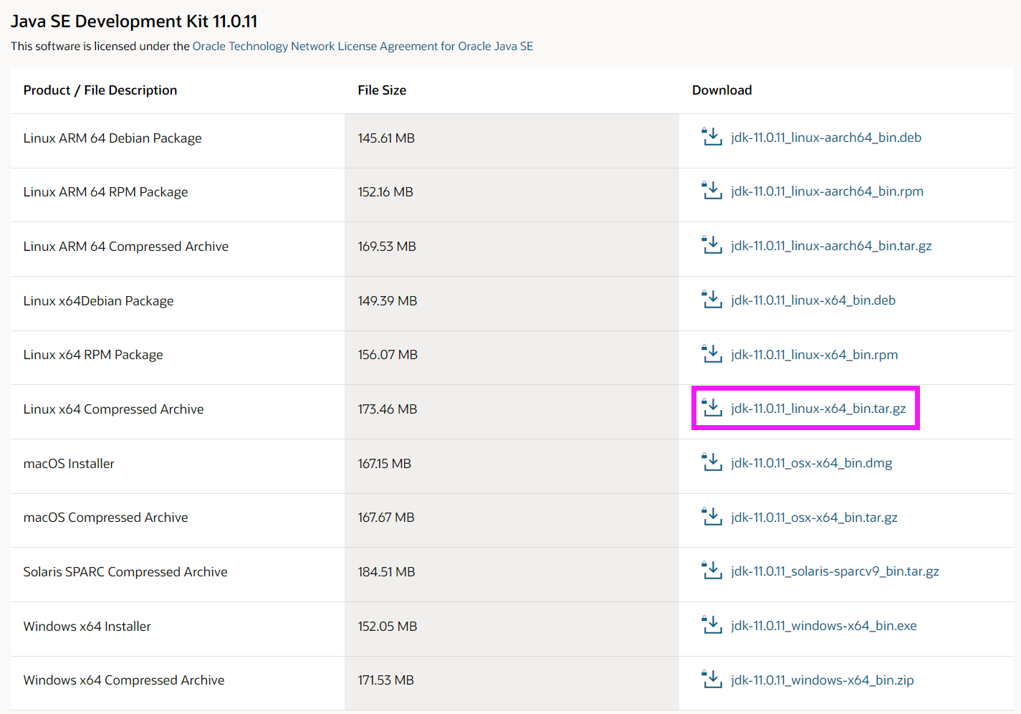1021x714 pixels.
Task: Click 'Download' column header
Action: pyautogui.click(x=722, y=90)
